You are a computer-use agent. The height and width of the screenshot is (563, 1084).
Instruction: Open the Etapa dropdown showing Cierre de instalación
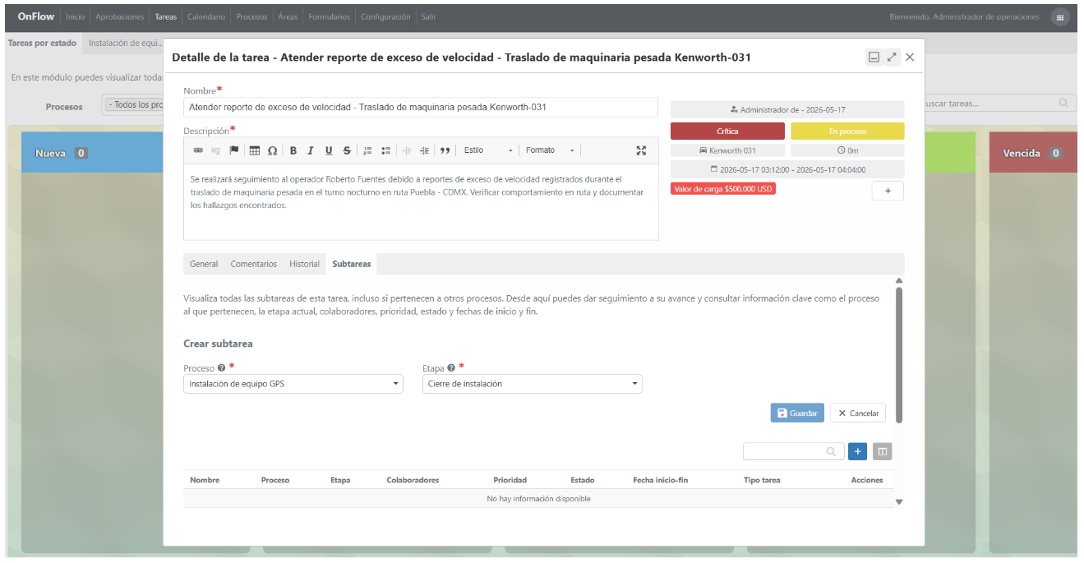[533, 384]
